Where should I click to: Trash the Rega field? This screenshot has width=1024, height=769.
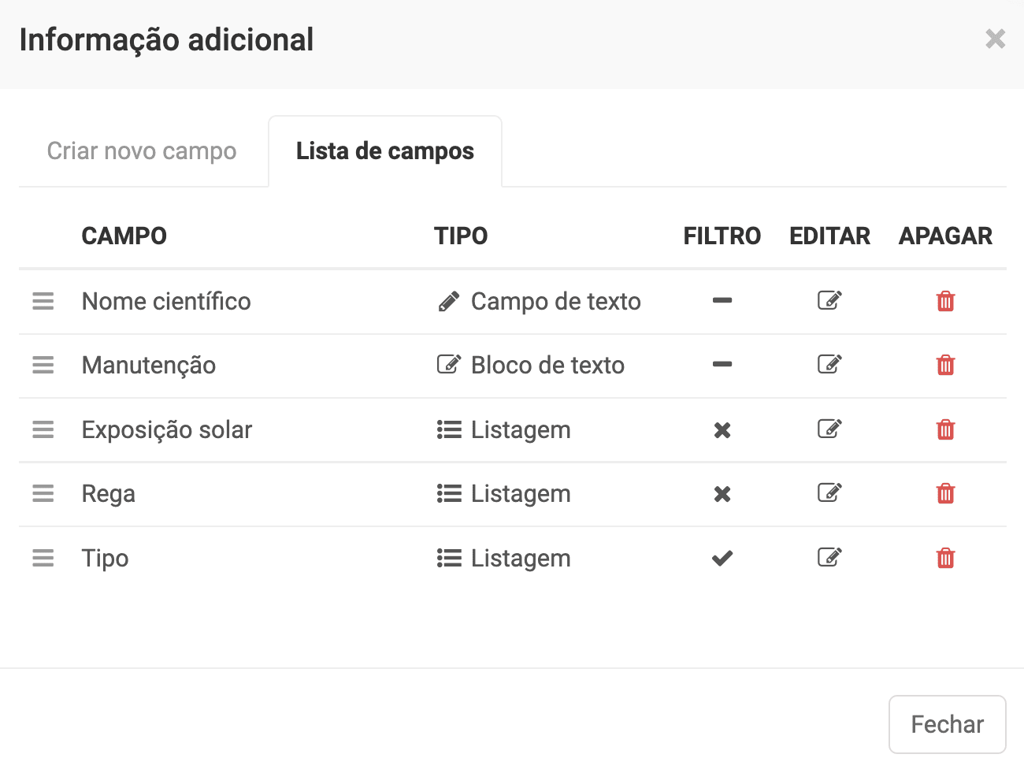pyautogui.click(x=945, y=494)
